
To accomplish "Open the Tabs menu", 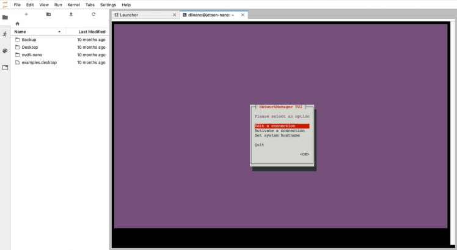I will [x=90, y=5].
